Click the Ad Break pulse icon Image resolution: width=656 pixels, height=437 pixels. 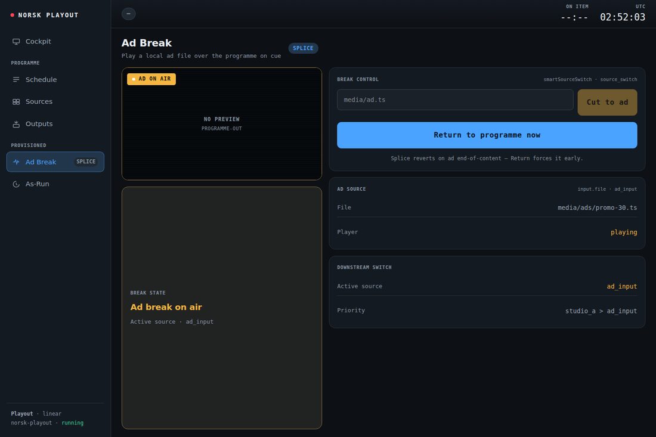[16, 162]
